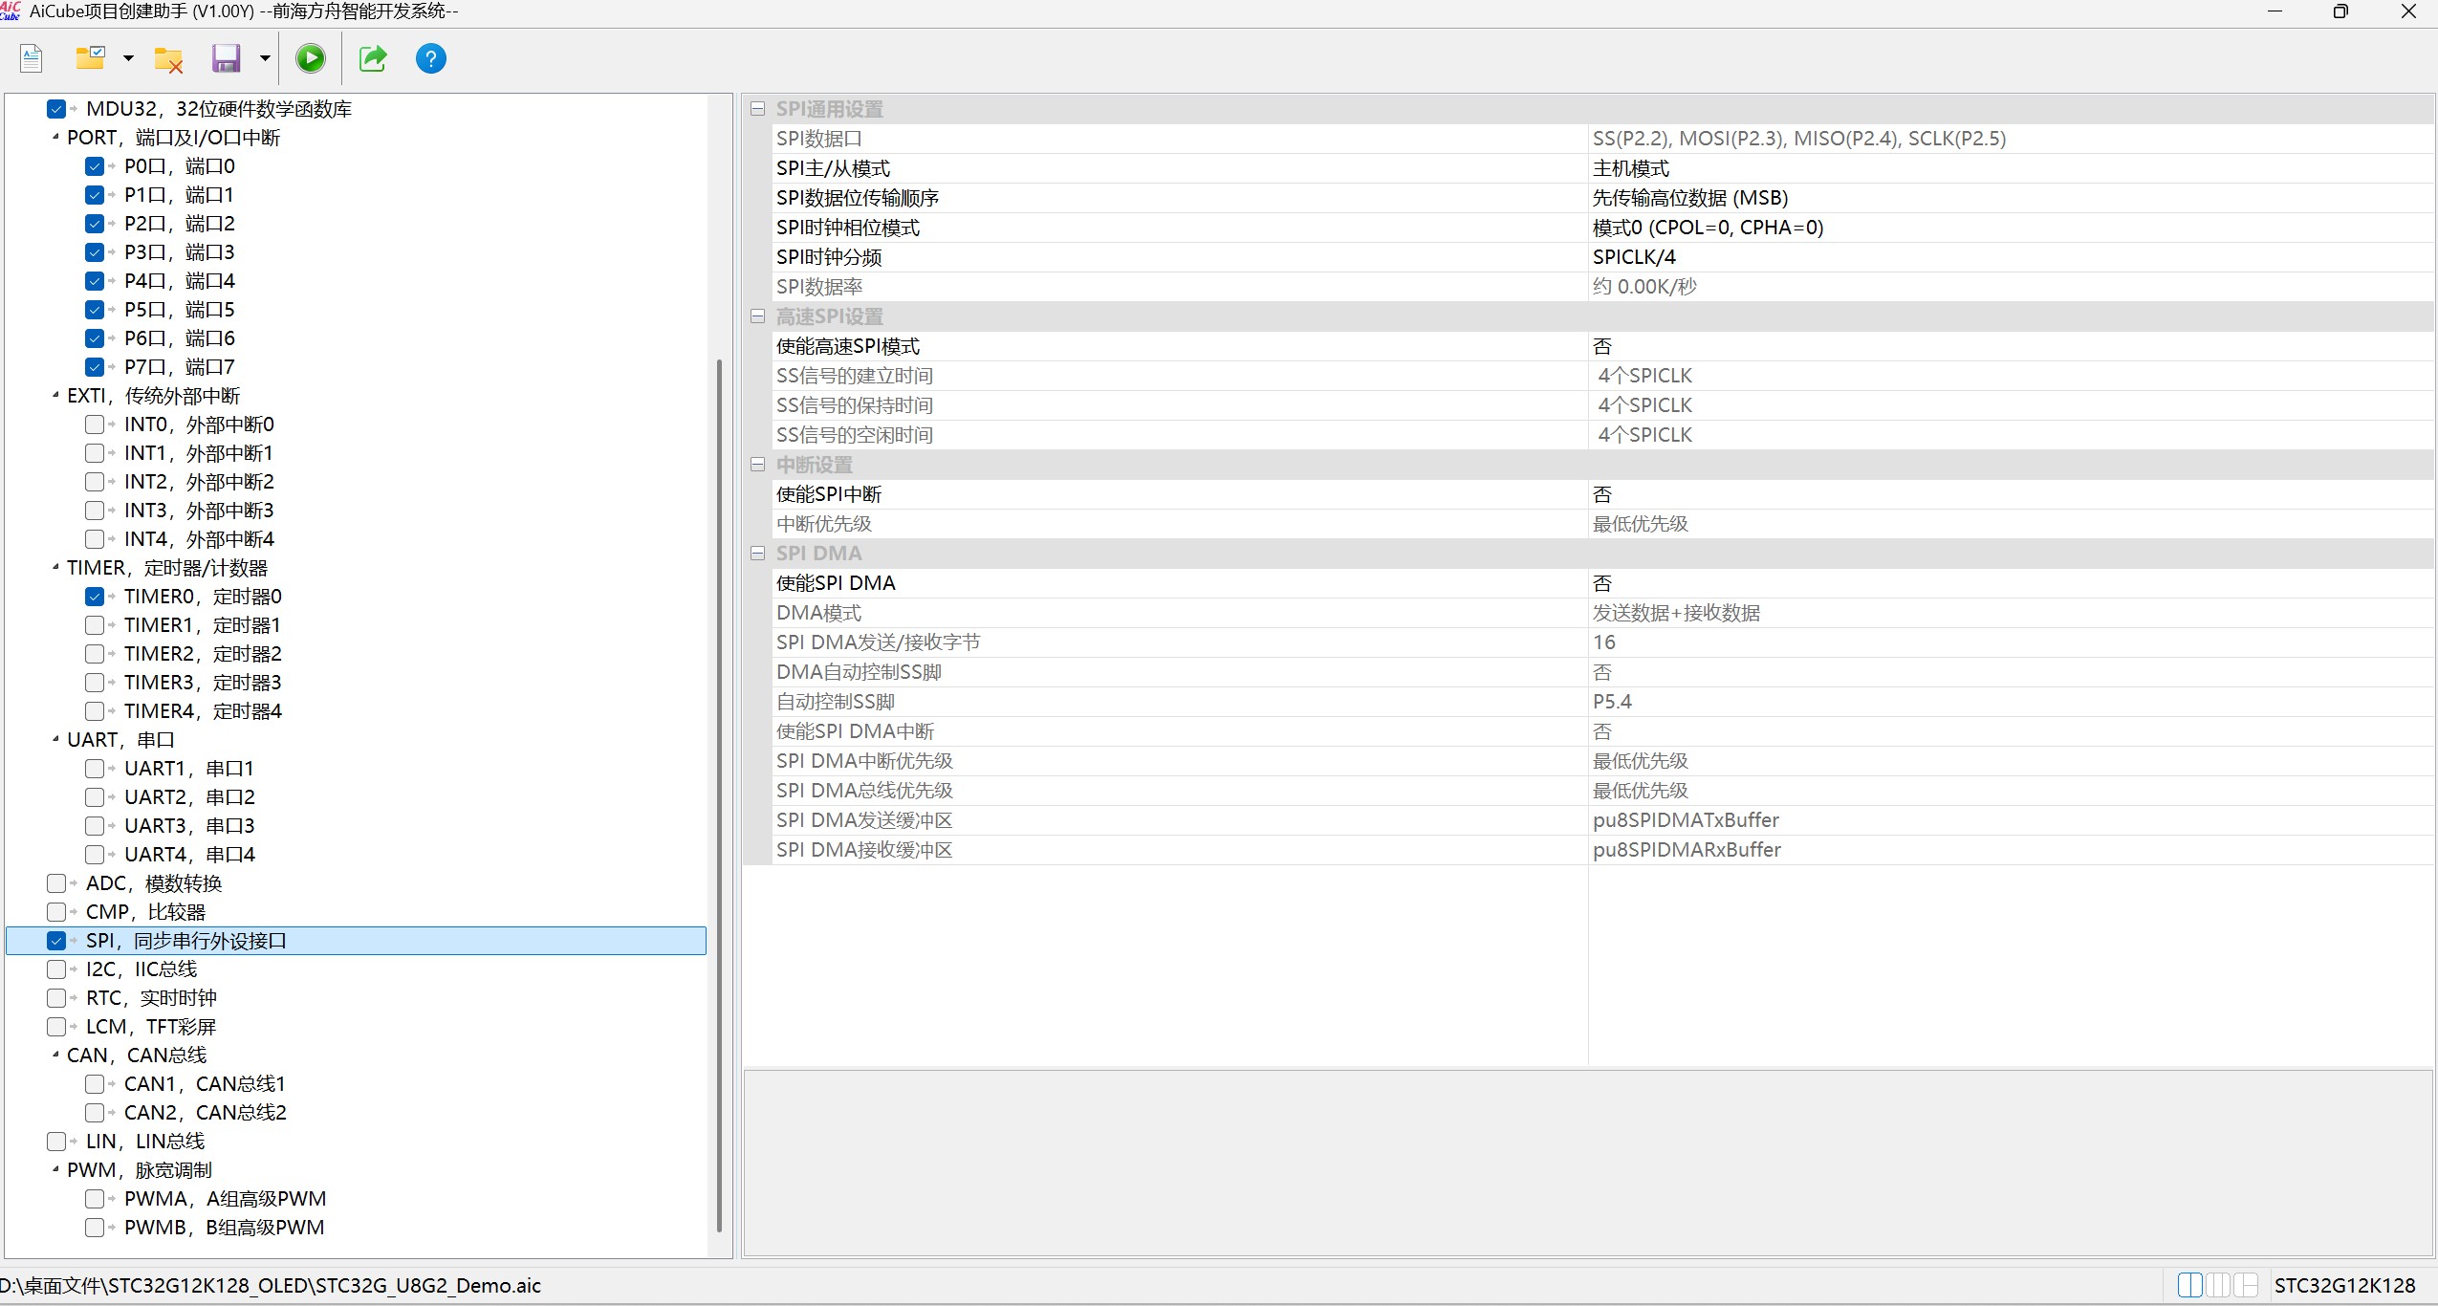The height and width of the screenshot is (1306, 2438).
Task: Uncheck the TIMER0 定时器0 checkbox
Action: pyautogui.click(x=95, y=597)
